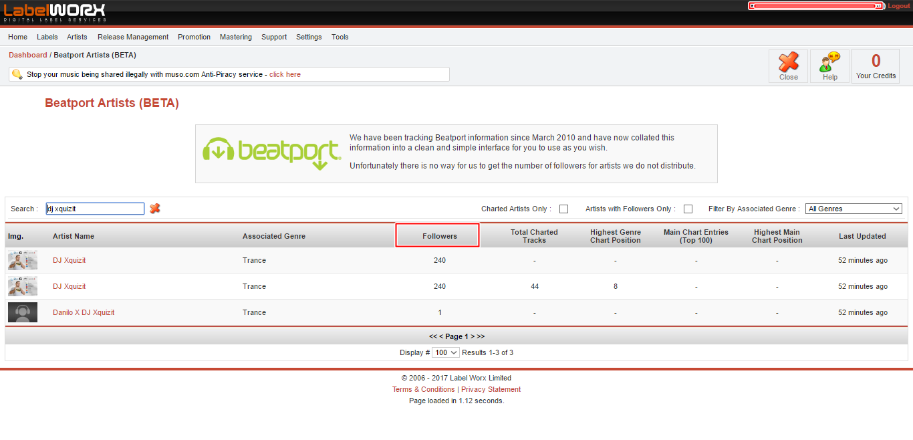Viewport: 913px width, 440px height.
Task: Open Danilo X DJ Xquizit artist link
Action: (x=84, y=312)
